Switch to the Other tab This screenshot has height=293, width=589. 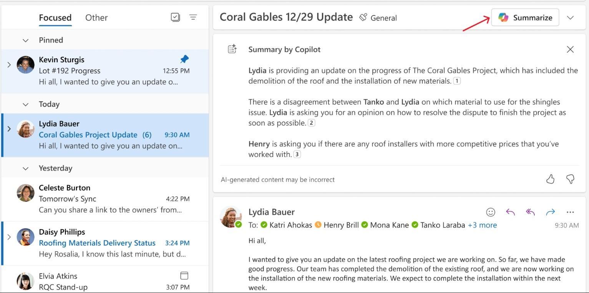pos(96,17)
